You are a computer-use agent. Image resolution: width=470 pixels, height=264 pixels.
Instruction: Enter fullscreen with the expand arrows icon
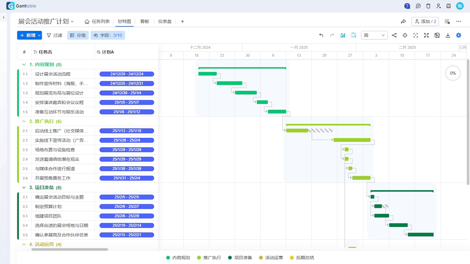click(426, 35)
